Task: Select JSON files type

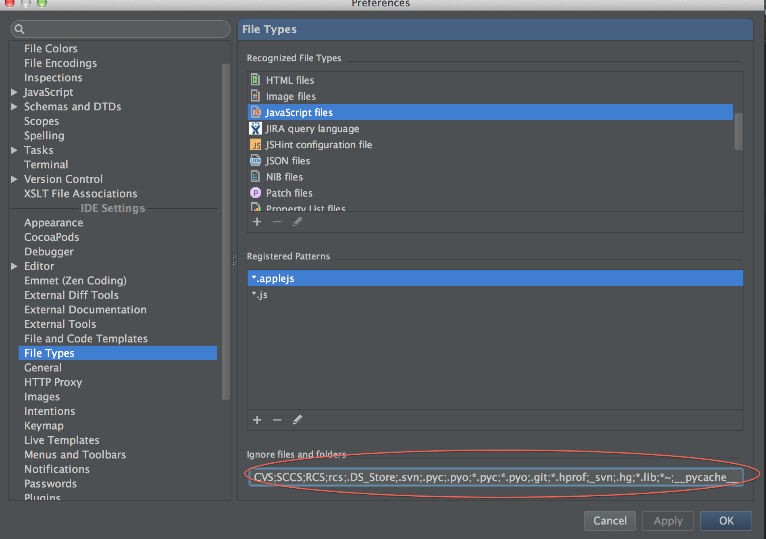Action: pos(490,161)
